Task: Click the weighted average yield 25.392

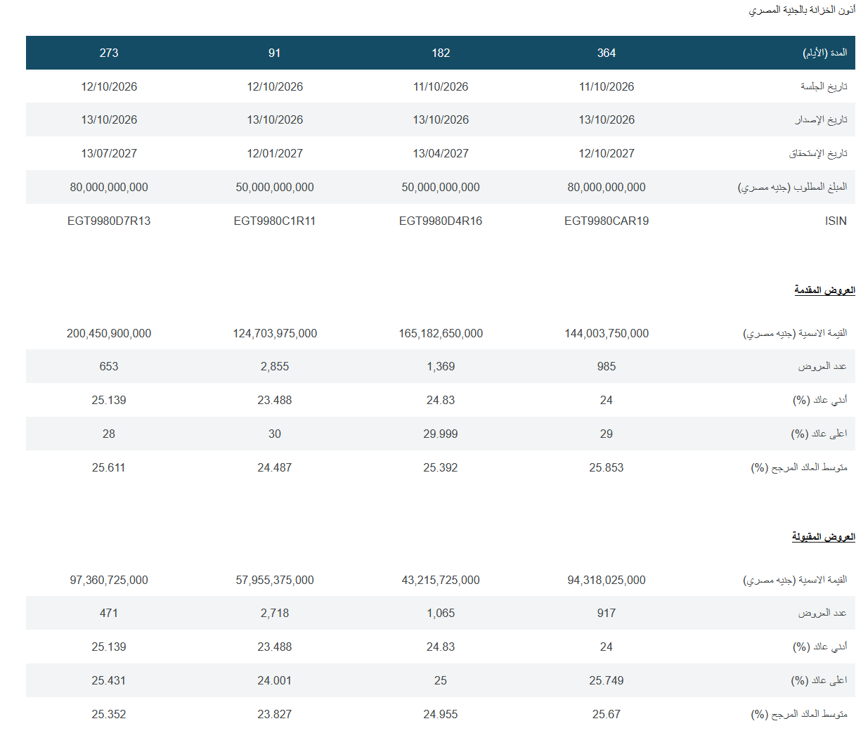Action: point(441,467)
